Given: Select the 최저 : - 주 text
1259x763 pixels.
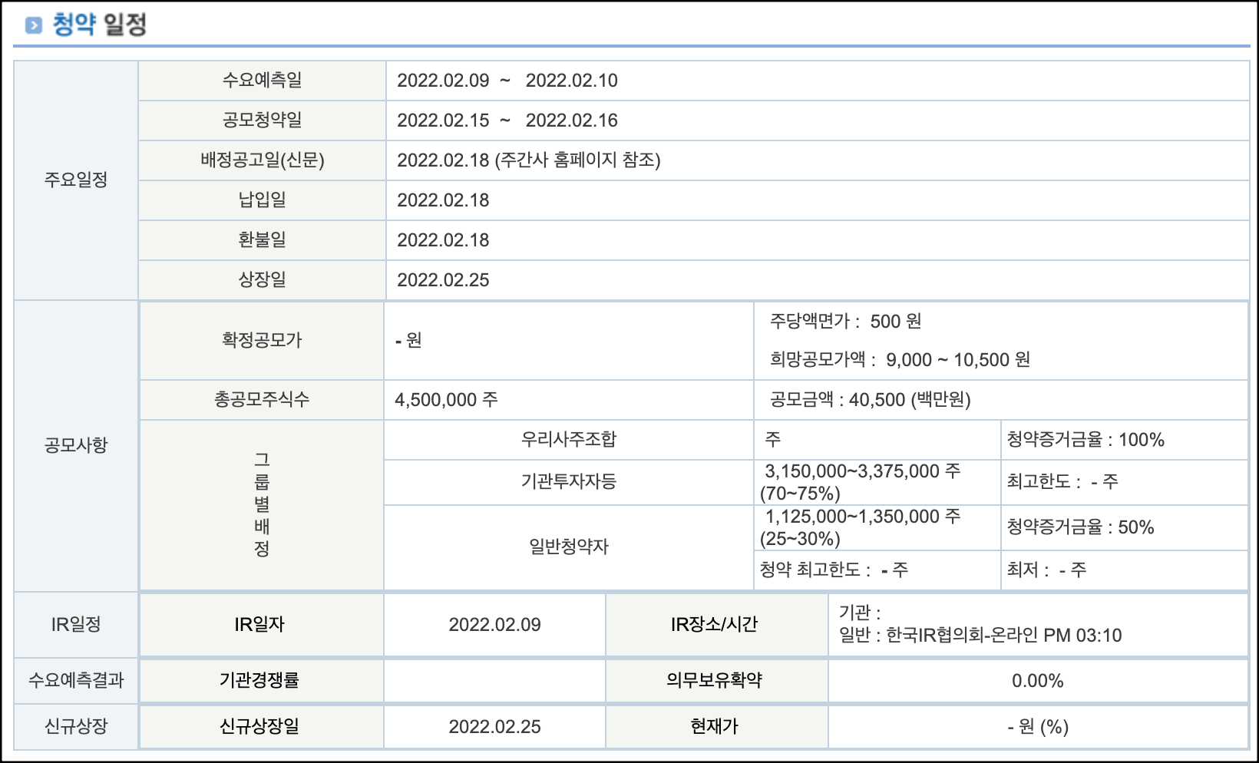Looking at the screenshot, I should tap(1046, 570).
